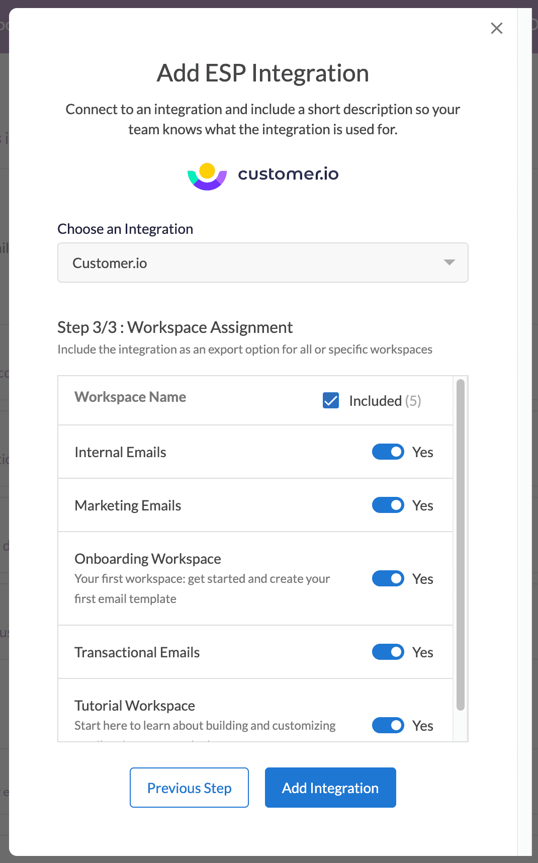This screenshot has height=863, width=538.
Task: Click the Add Integration button
Action: tap(330, 788)
